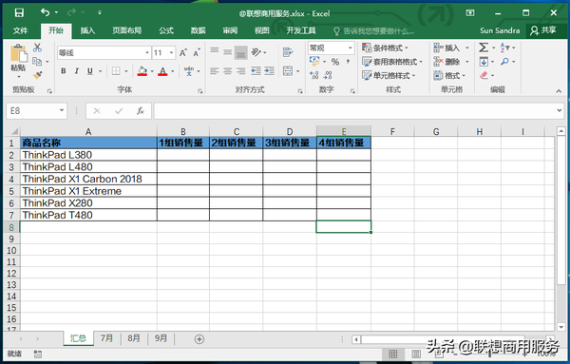
Task: Apply cell borders icon
Action: pos(116,71)
